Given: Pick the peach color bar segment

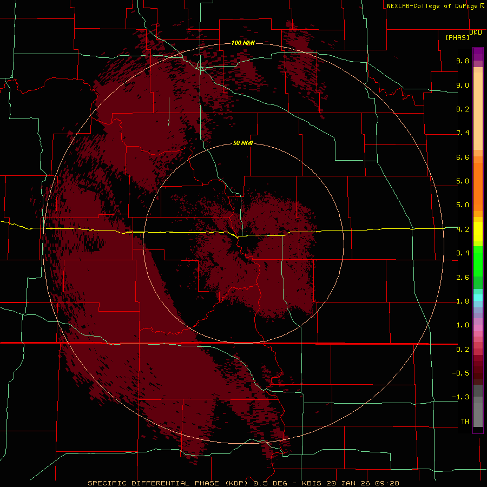Looking at the screenshot, I should click(x=478, y=112).
